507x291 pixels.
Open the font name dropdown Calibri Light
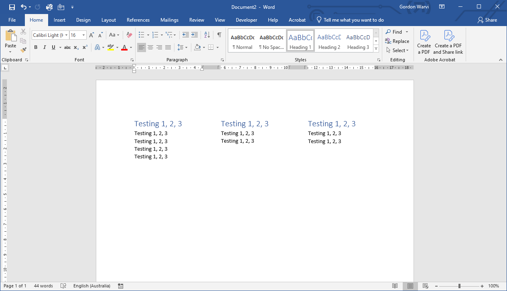[67, 35]
